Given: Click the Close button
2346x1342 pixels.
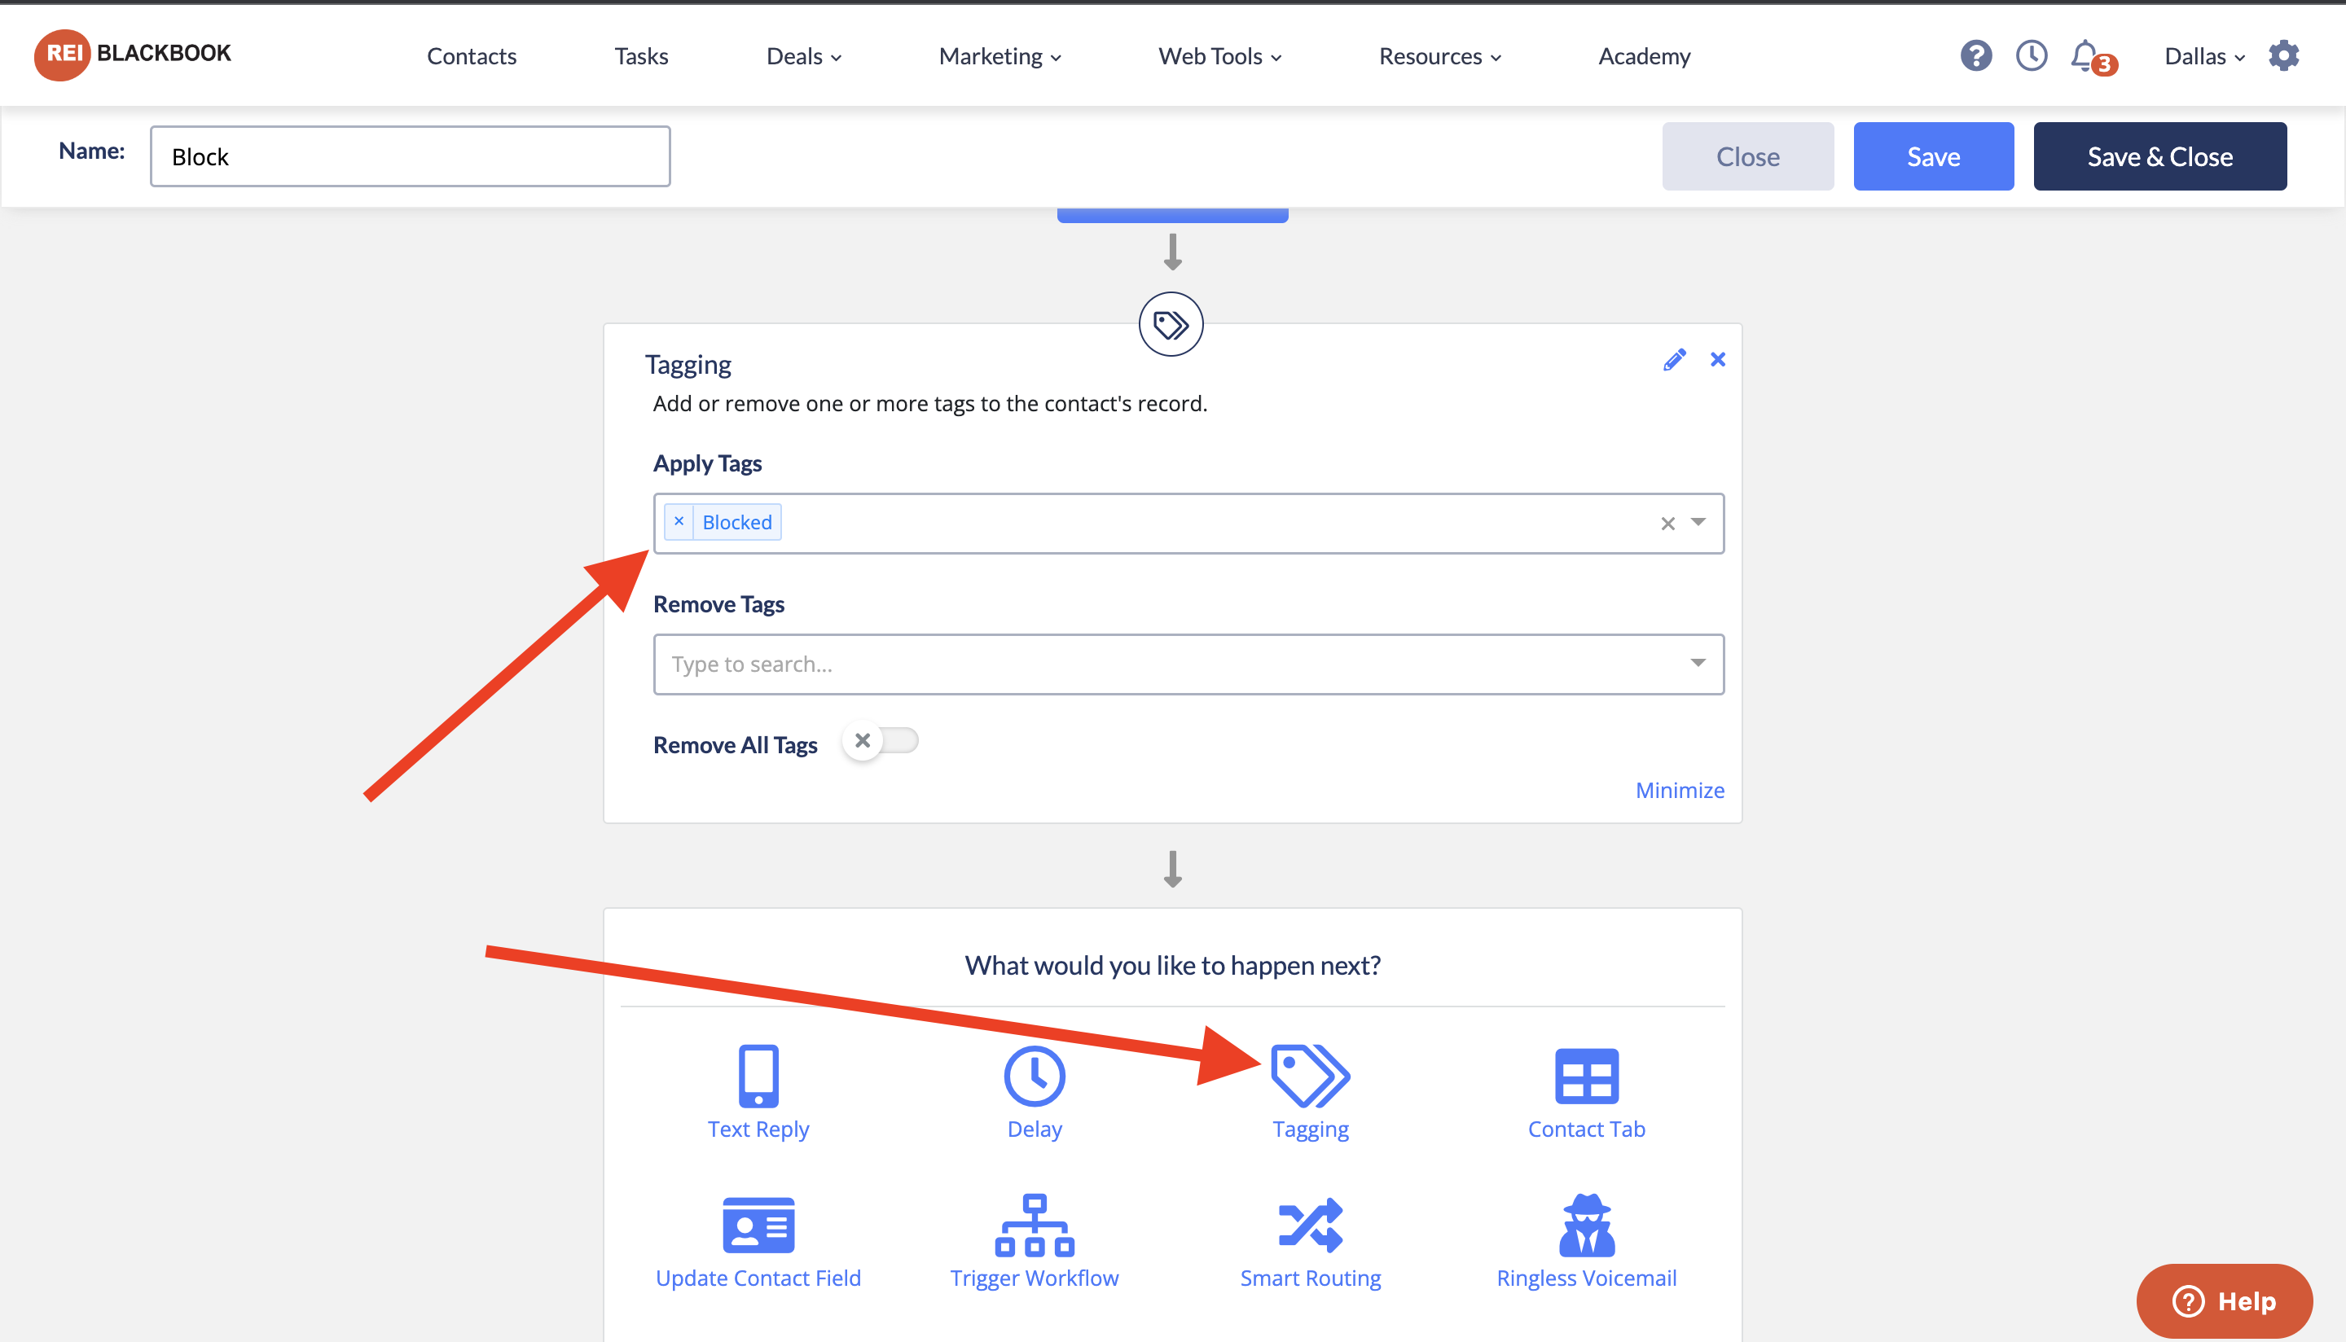Looking at the screenshot, I should click(x=1746, y=156).
